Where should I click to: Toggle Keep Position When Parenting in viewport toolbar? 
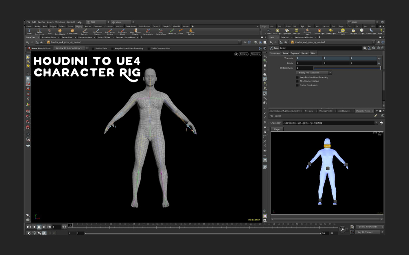point(112,48)
